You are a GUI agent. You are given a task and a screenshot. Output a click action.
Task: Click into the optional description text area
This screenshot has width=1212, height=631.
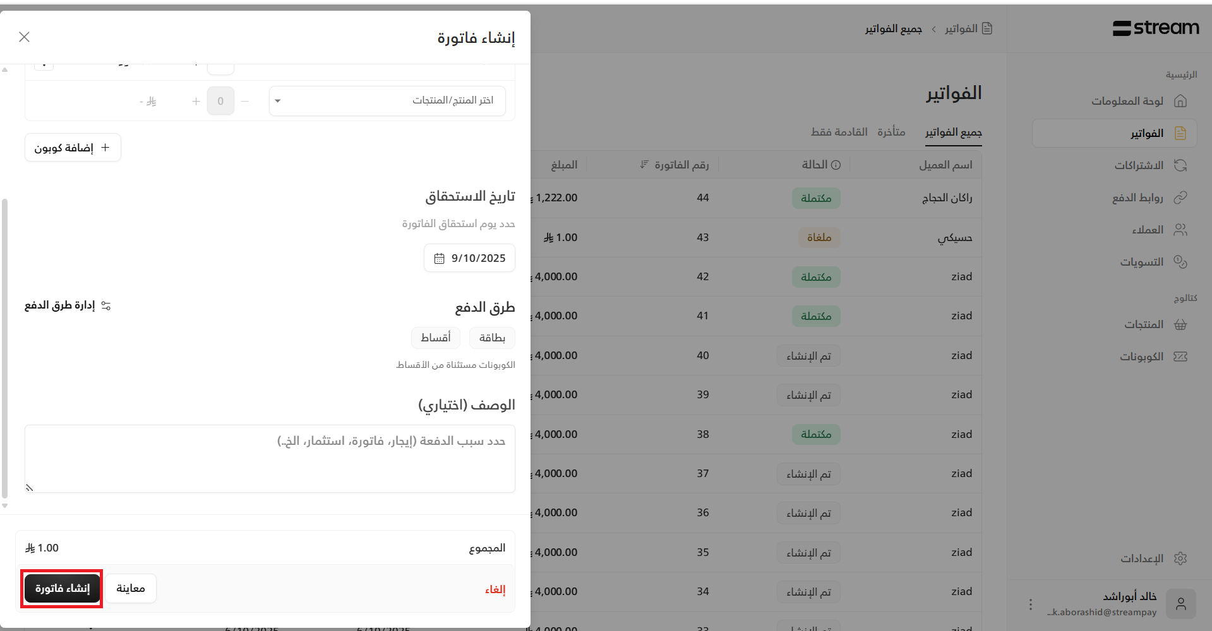[x=270, y=459]
